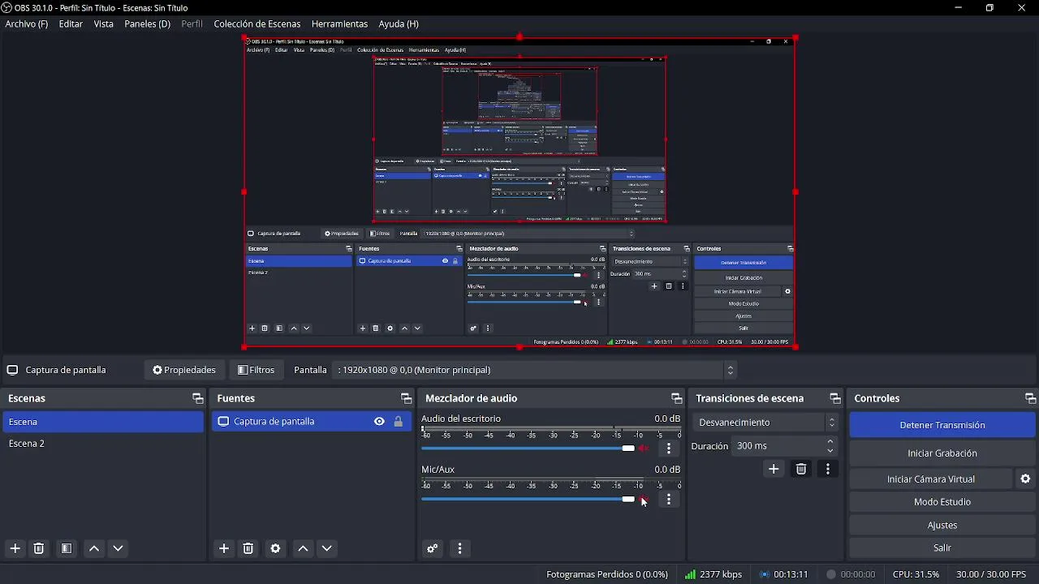Open the Paneles (D) menu
This screenshot has height=584, width=1039.
[x=147, y=24]
